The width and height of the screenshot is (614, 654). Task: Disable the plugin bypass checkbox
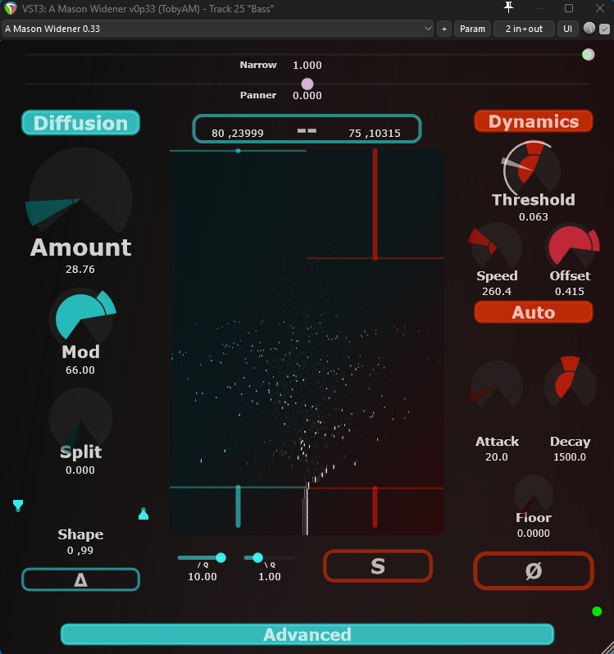point(605,29)
